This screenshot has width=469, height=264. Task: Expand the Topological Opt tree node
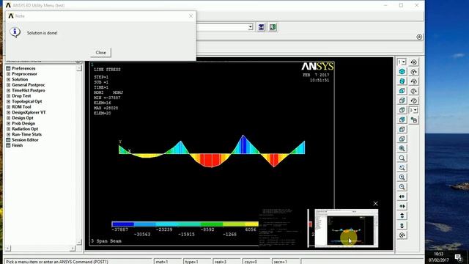8,101
